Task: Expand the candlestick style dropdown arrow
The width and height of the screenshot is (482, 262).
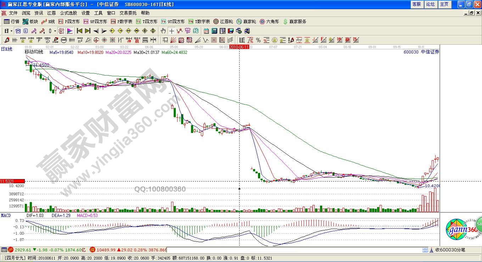Action: pos(55,31)
